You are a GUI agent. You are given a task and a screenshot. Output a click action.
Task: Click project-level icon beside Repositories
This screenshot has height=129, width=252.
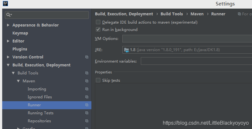point(87,121)
